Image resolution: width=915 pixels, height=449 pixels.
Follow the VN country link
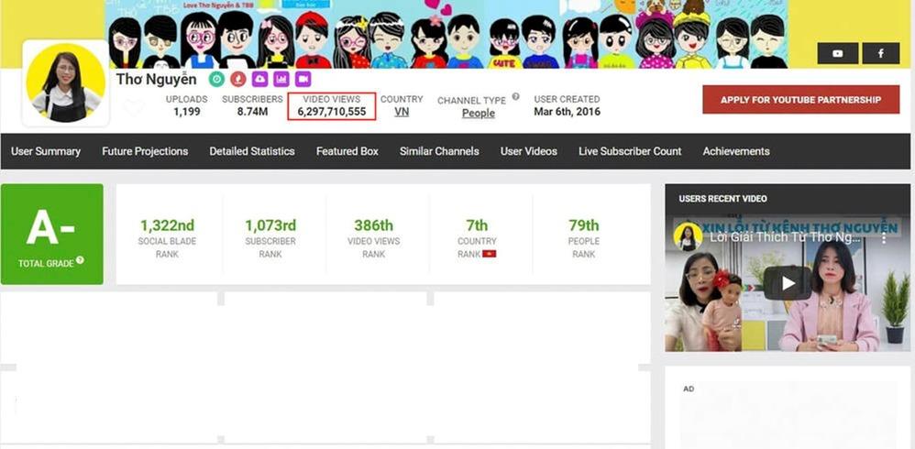[x=402, y=112]
